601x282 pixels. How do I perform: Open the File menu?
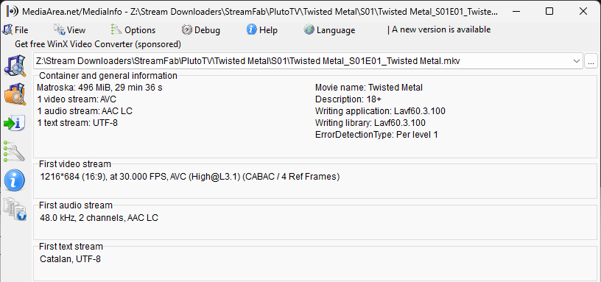pyautogui.click(x=15, y=30)
